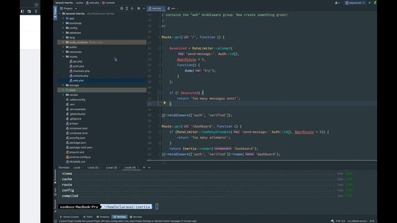Click routes breadcrumb in navigation bar
397x223 pixels.
pos(79,2)
